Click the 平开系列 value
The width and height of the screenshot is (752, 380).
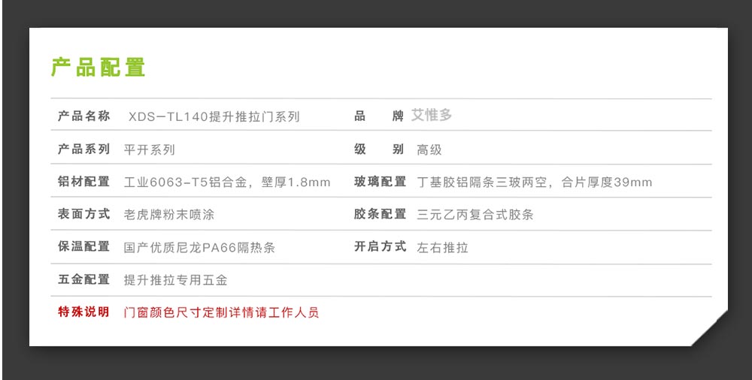coord(149,150)
